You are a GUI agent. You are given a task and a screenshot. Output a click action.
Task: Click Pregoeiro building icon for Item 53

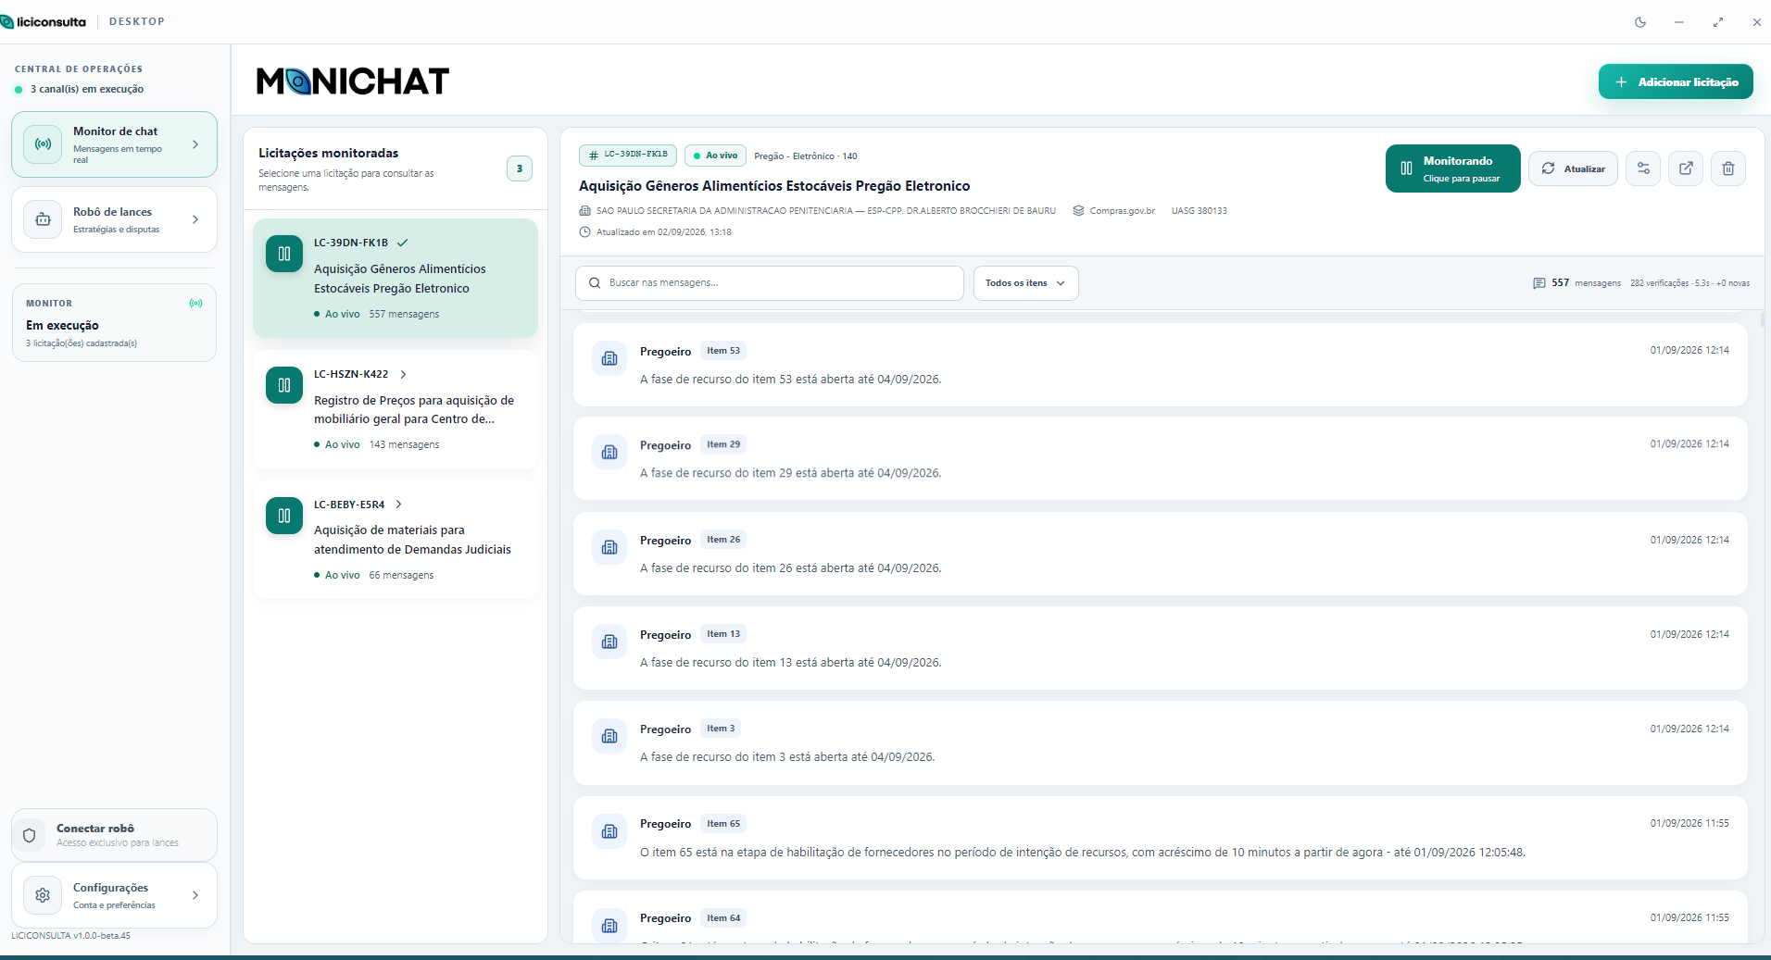[609, 358]
